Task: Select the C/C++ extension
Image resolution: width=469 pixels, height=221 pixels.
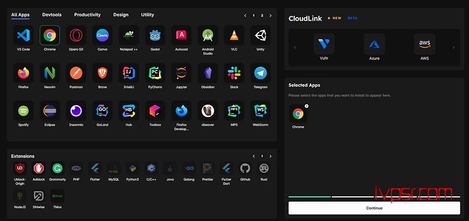Action: coord(151,168)
